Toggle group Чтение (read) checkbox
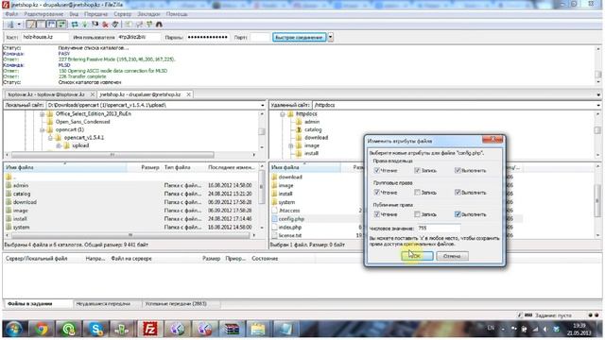Image resolution: width=605 pixels, height=340 pixels. tap(377, 192)
